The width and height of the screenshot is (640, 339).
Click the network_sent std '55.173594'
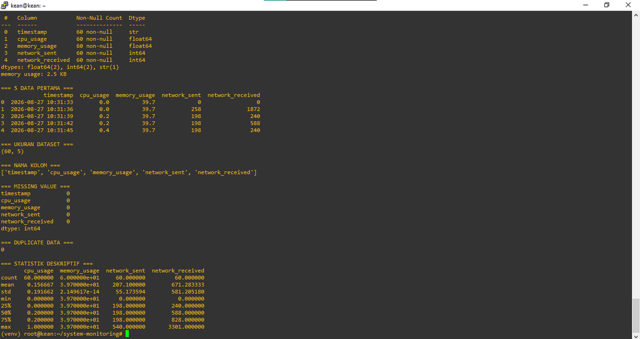tap(131, 292)
